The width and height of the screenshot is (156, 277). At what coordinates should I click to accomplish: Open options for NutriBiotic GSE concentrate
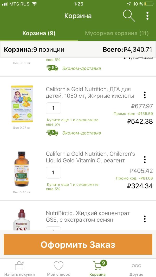[x=145, y=219]
